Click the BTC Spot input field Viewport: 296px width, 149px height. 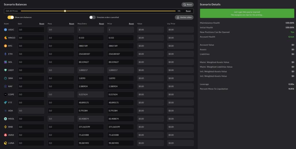point(31,46)
